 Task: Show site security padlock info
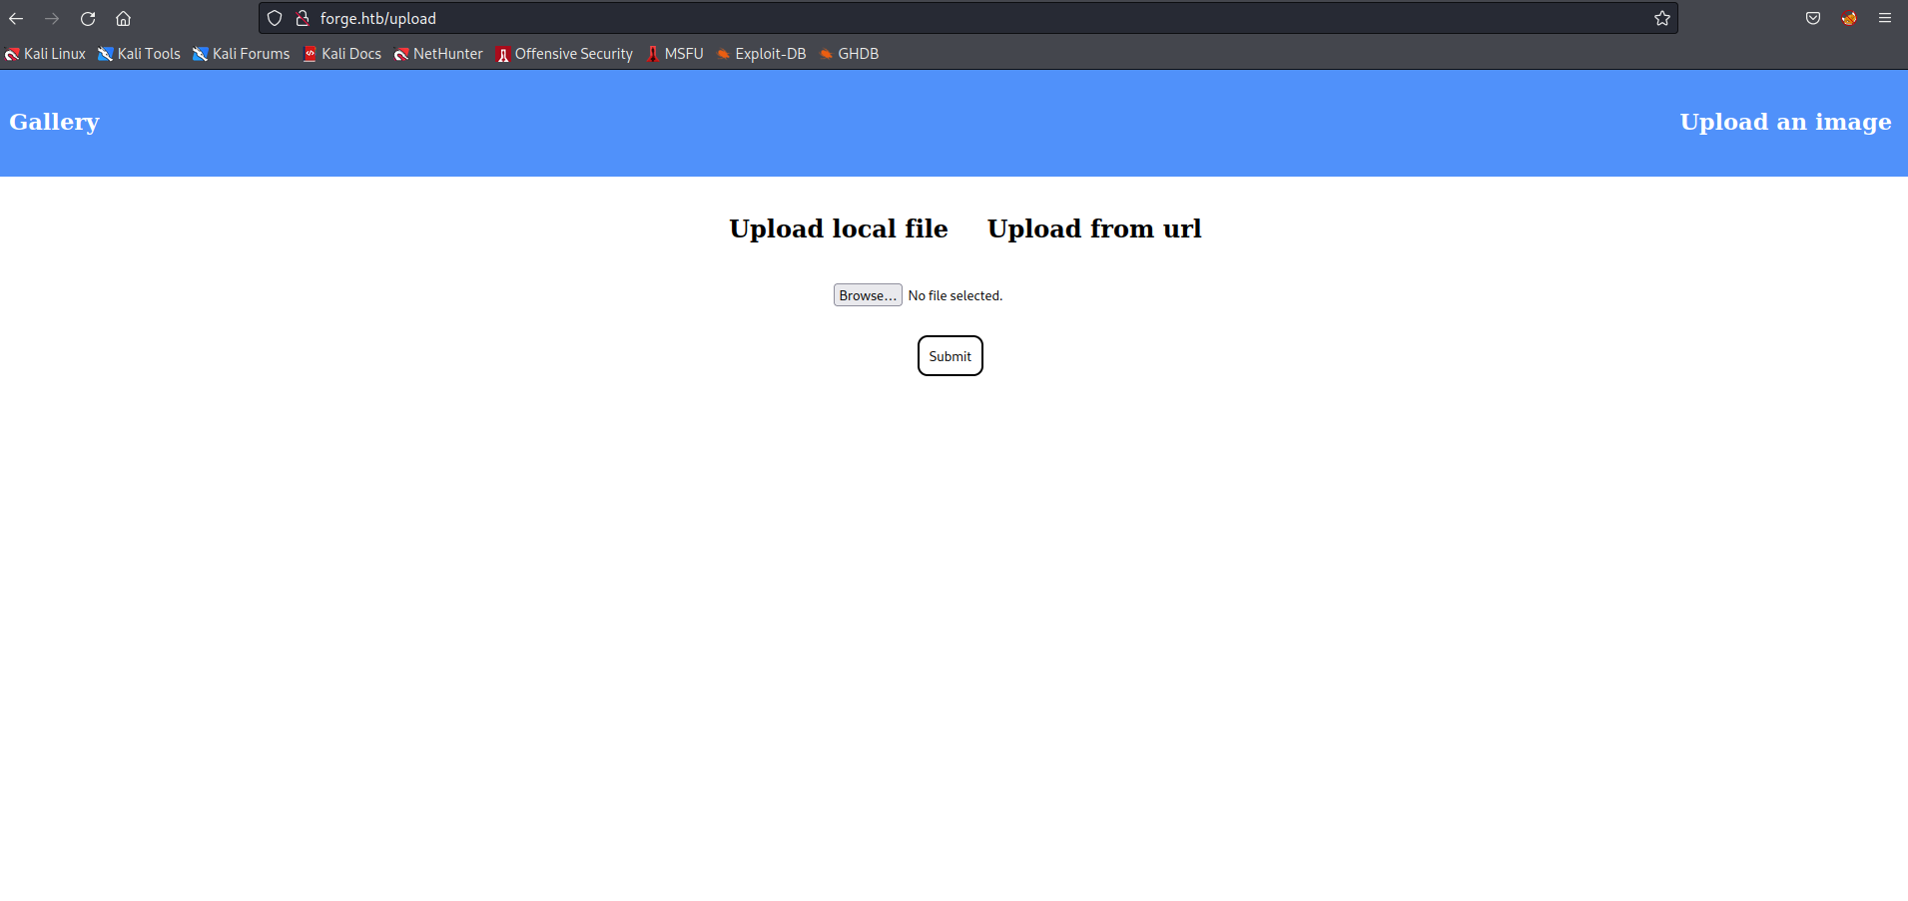[x=303, y=19]
